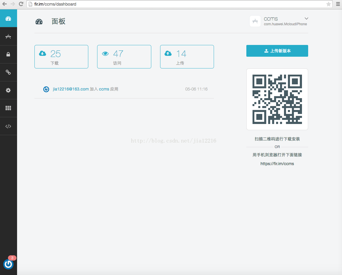
Task: Click the eye icon beside 47
Action: (x=105, y=53)
